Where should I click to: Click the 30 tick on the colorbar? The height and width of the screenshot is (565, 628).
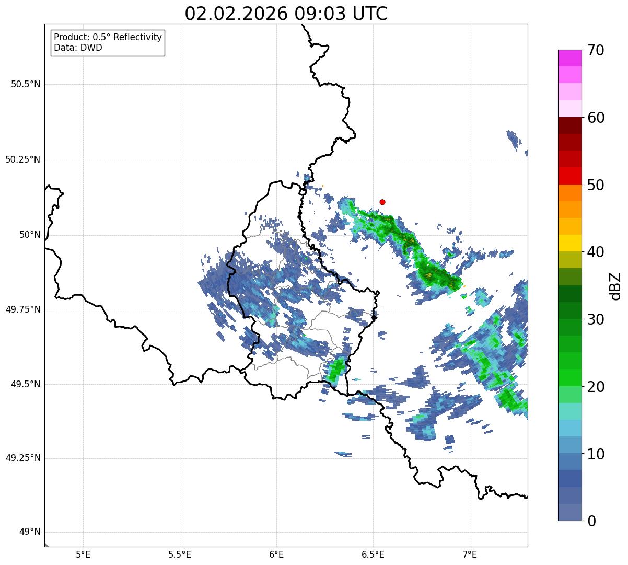(596, 319)
